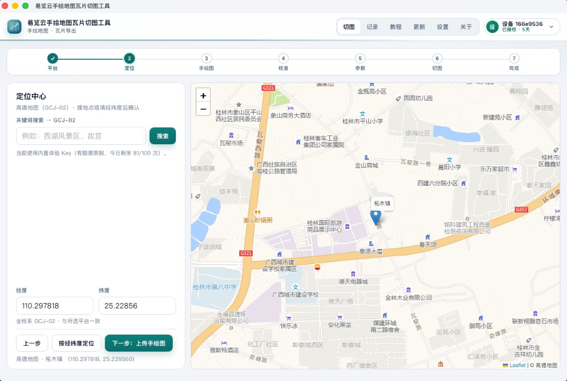The image size is (567, 381).
Task: Select step 7 完成 in stepper
Action: coord(514,62)
